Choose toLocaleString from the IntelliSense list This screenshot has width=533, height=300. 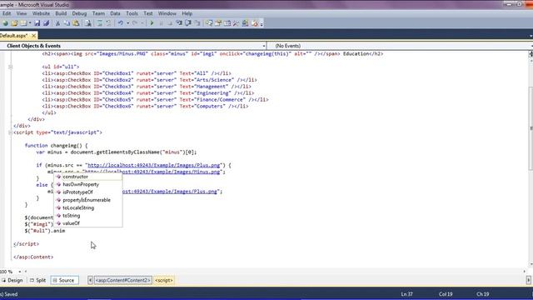point(88,207)
